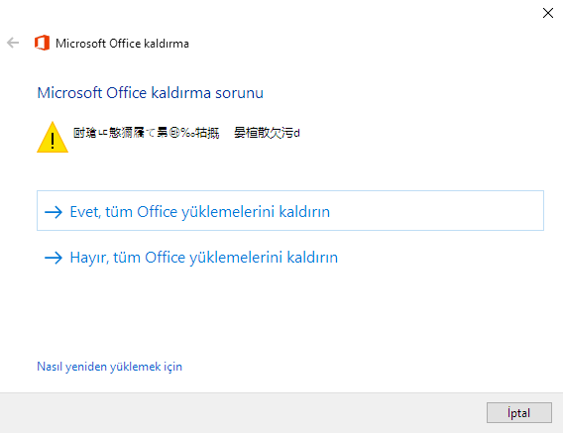Viewport: 563px width, 433px height.
Task: Click the 'Microsoft Office kaldırma sorunu' heading
Action: [151, 92]
